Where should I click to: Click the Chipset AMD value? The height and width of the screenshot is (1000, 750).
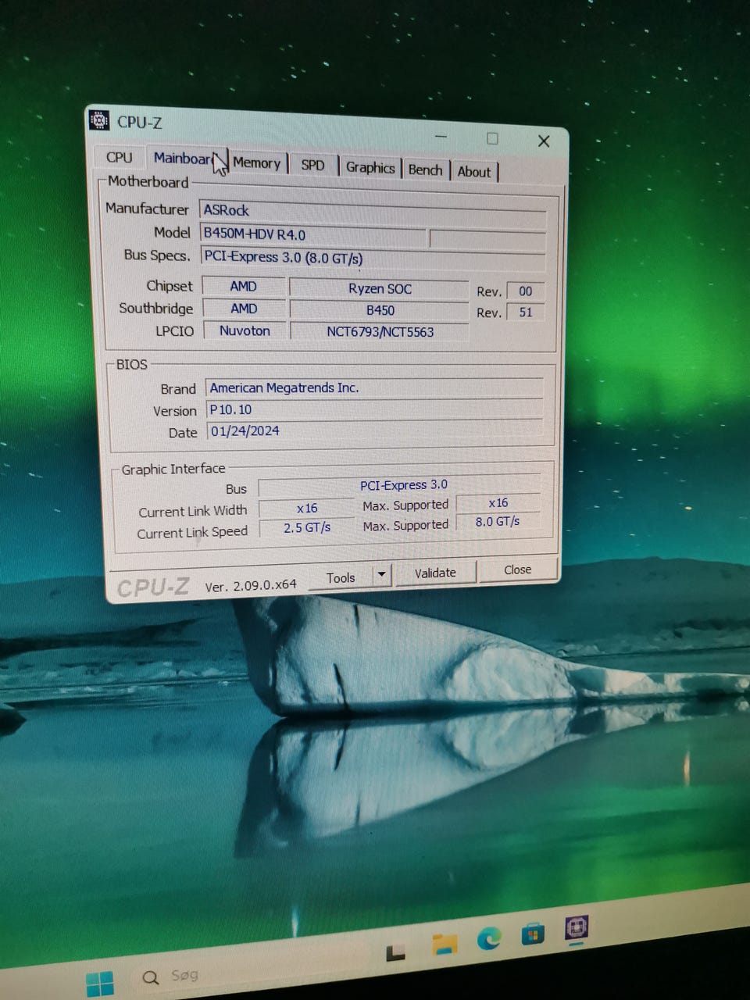click(x=243, y=286)
